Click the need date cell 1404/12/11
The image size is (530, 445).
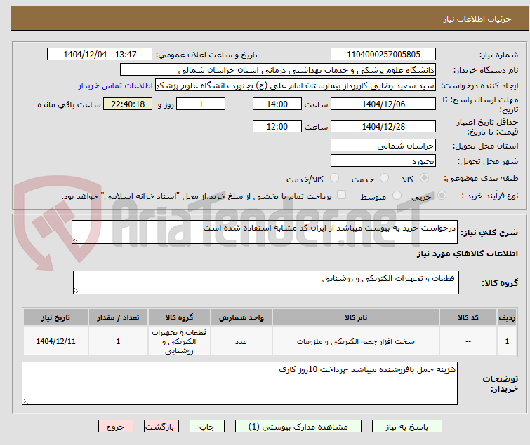pos(55,341)
